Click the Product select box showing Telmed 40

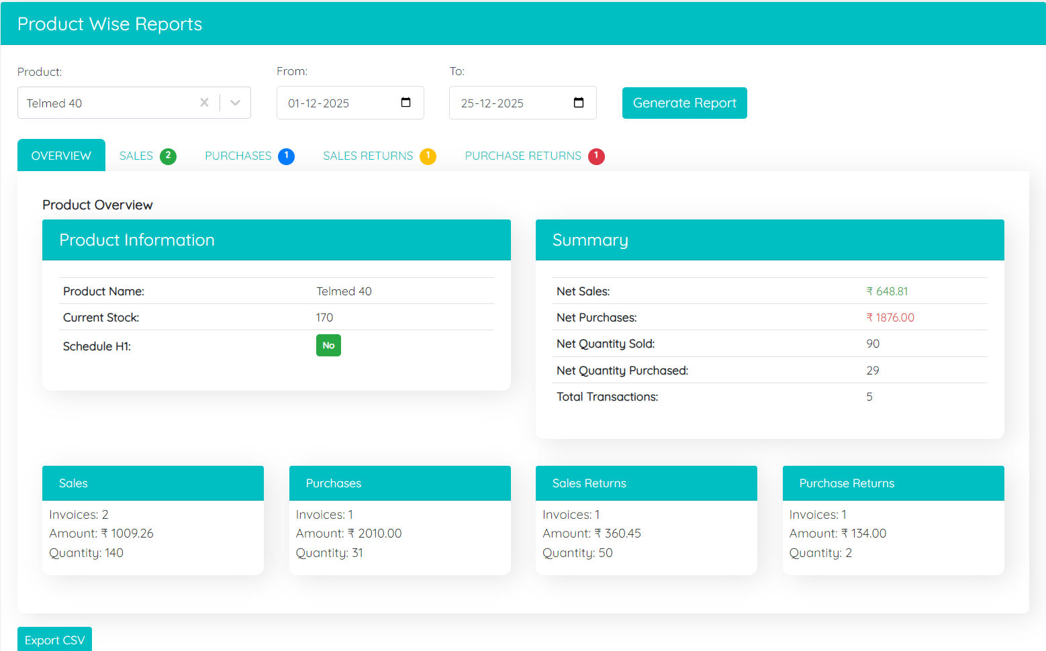pos(107,103)
